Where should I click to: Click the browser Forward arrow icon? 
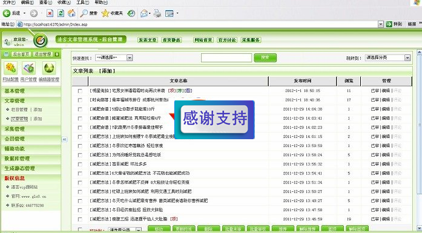coord(34,13)
